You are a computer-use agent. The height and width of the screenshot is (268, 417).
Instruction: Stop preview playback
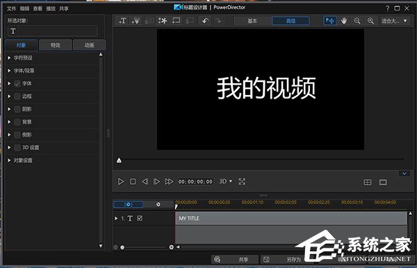133,182
